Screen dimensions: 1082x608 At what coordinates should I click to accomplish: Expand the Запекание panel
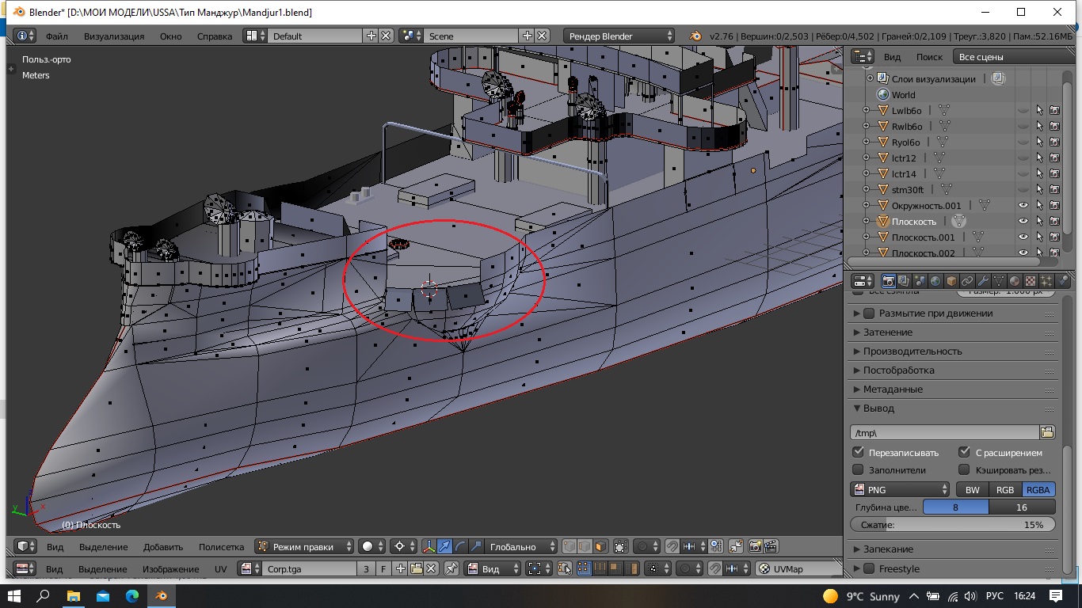pyautogui.click(x=887, y=549)
